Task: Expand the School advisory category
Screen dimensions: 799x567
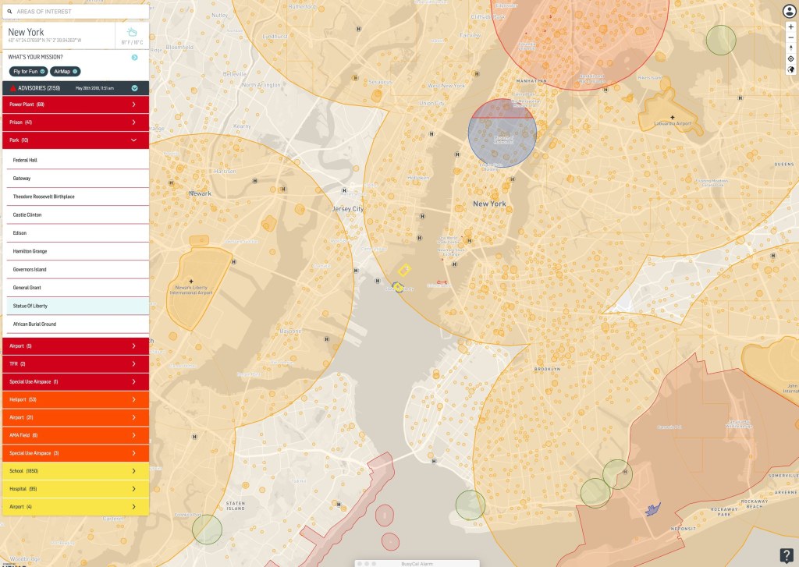Action: (75, 471)
